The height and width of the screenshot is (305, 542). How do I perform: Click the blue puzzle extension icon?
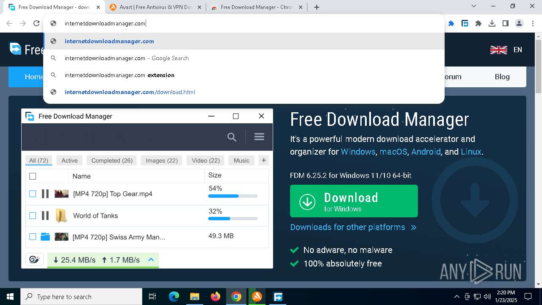click(x=451, y=23)
